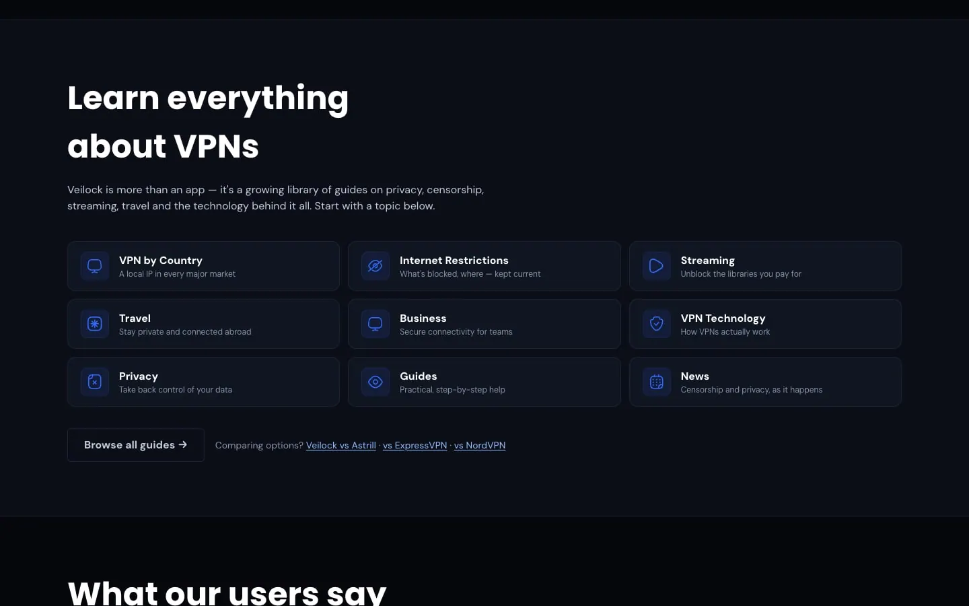Click the News calendar icon
Image resolution: width=969 pixels, height=606 pixels.
(x=656, y=382)
